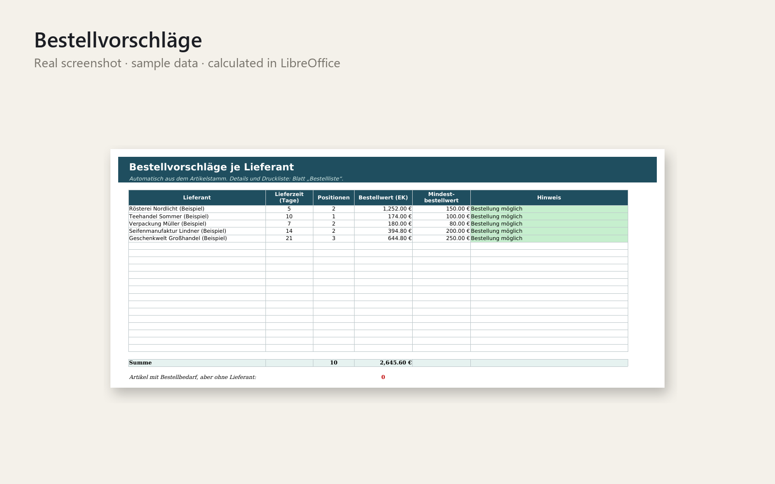Select the "Mindest-bestellwert" column header
775x484 pixels.
click(441, 197)
